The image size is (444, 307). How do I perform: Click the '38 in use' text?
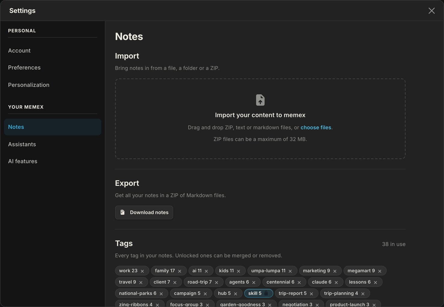click(394, 244)
